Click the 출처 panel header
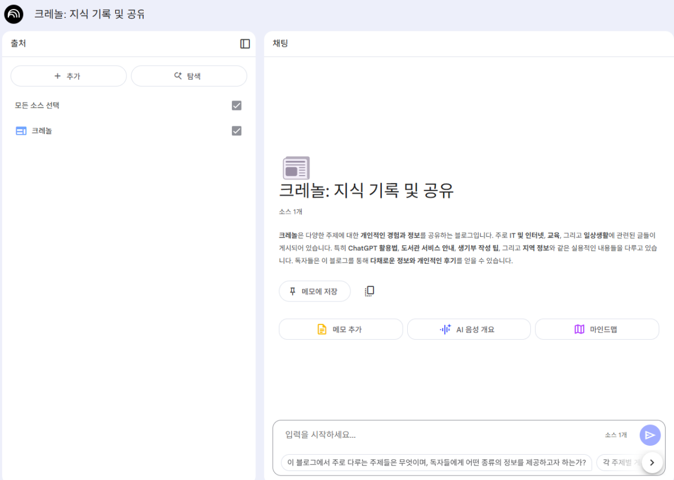The height and width of the screenshot is (480, 674). 14,43
